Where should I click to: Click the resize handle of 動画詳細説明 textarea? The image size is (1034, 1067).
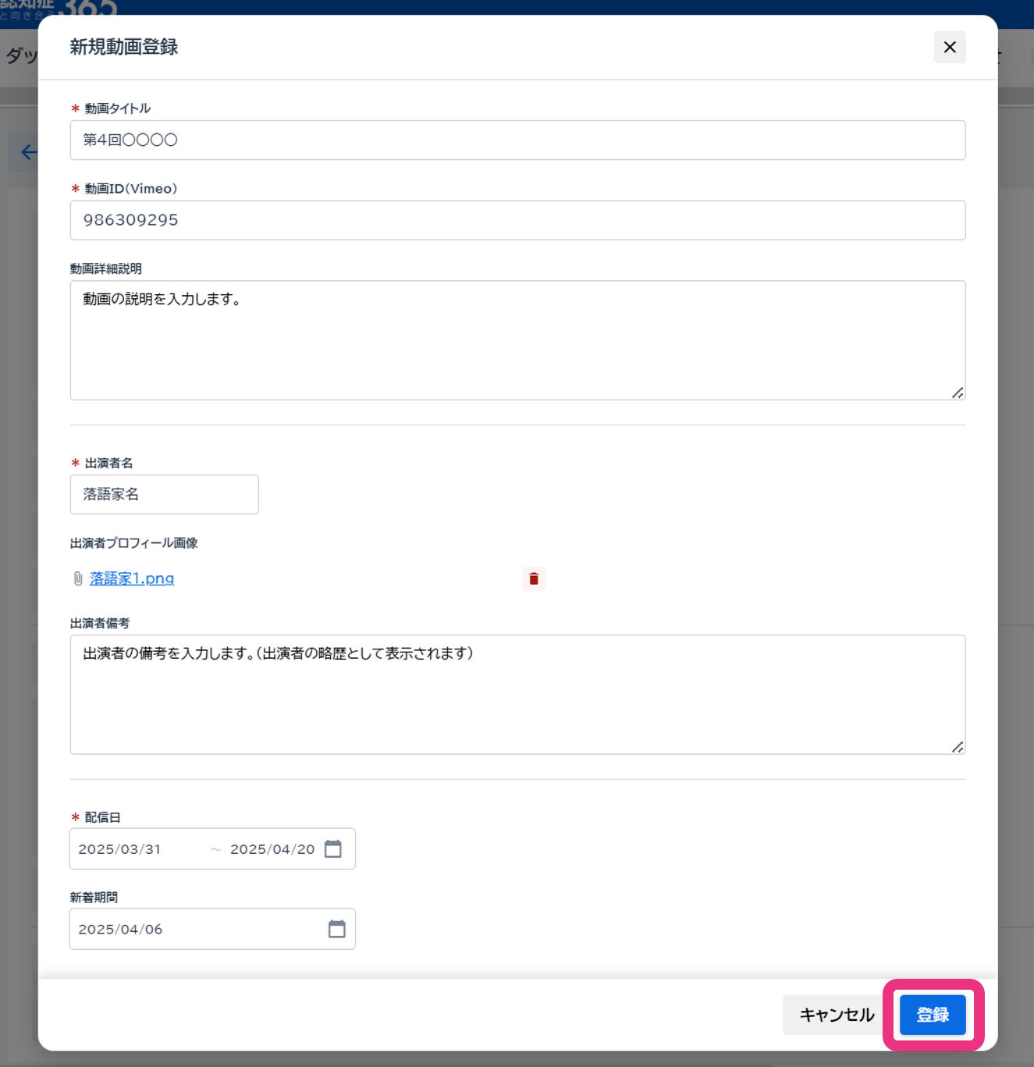(x=958, y=393)
